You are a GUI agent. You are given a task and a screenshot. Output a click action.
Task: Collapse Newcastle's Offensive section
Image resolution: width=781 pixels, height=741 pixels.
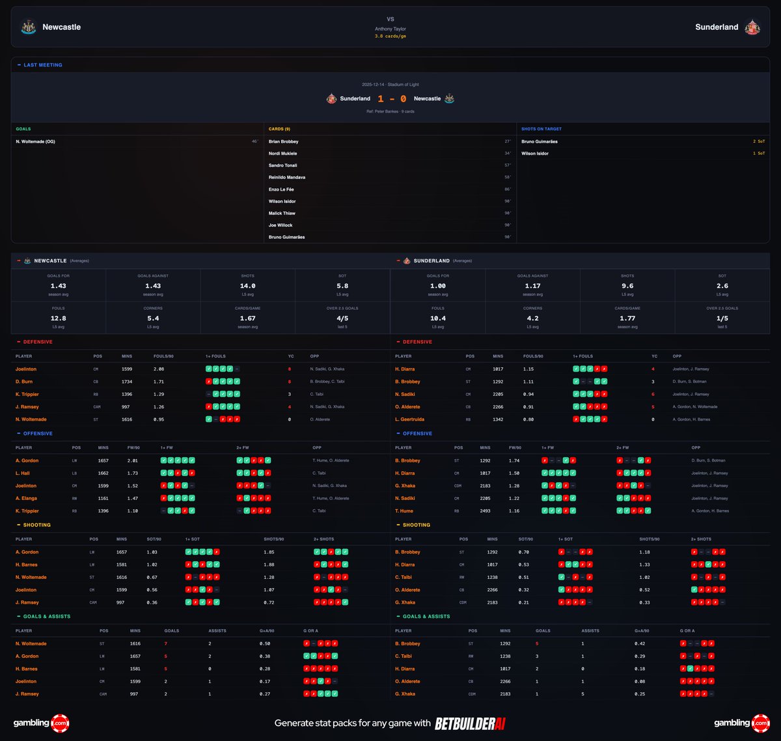[18, 433]
